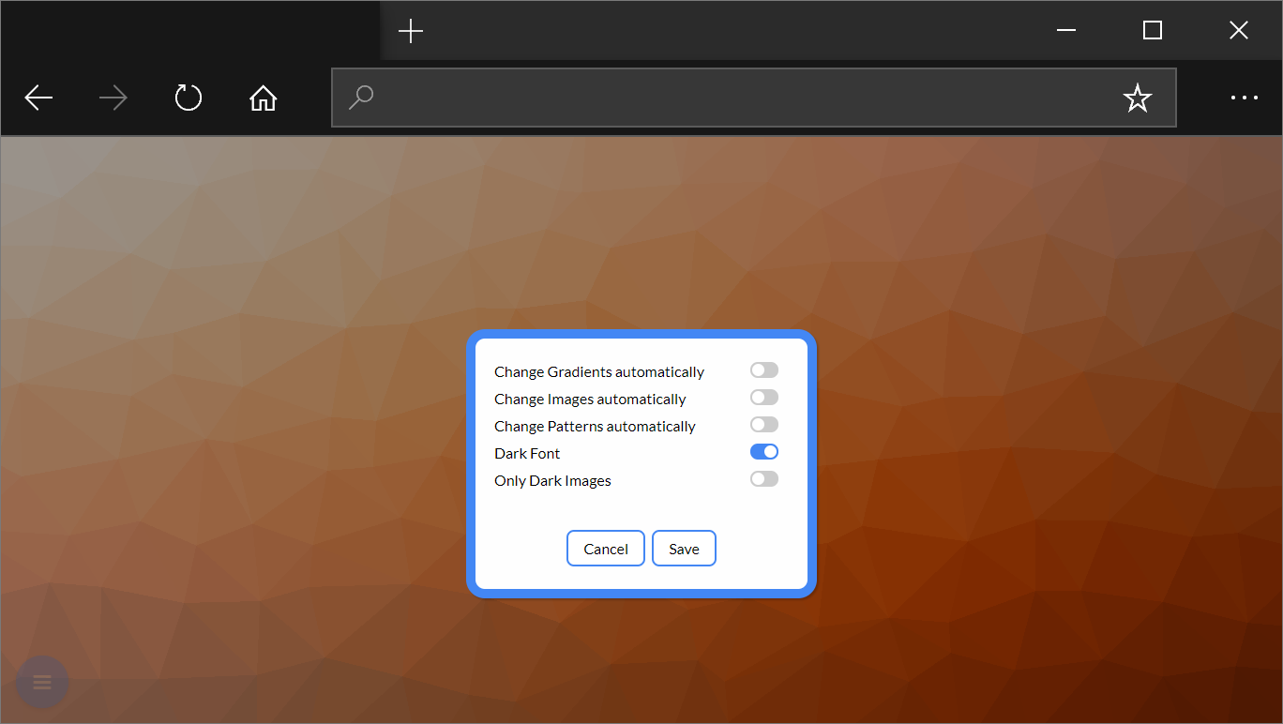Toggle Only Dark Images switch
Screen dimensions: 1283x724
pos(764,479)
